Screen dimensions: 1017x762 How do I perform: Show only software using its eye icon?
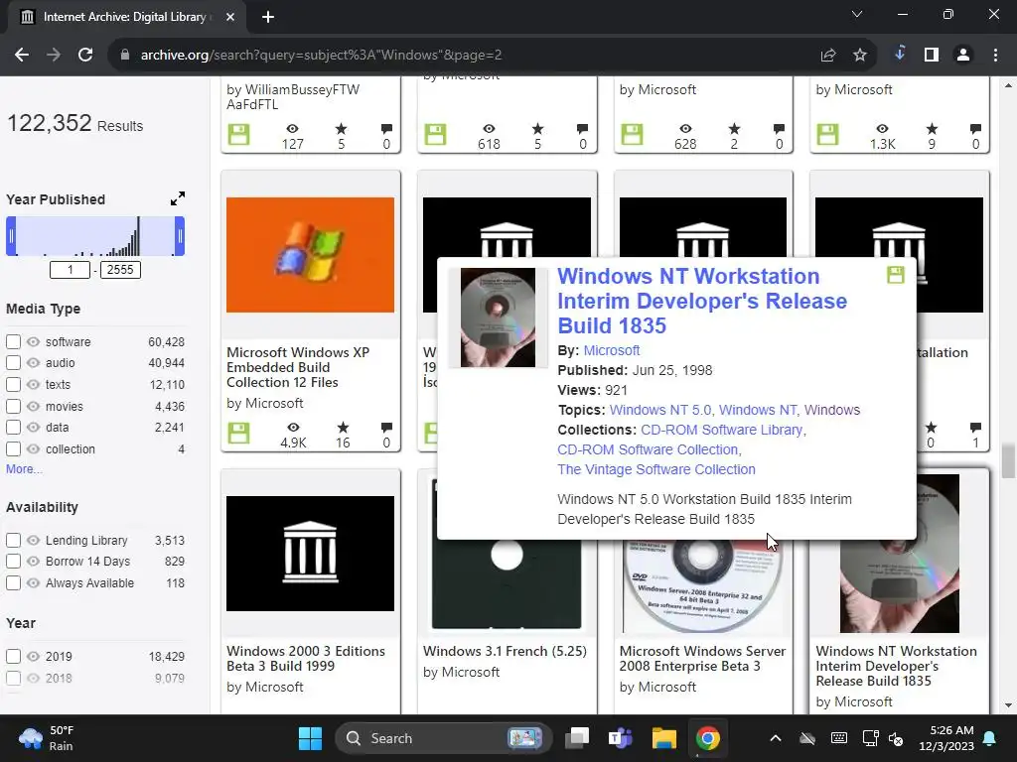click(33, 341)
